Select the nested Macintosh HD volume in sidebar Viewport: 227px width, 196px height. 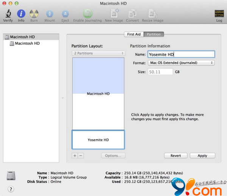[27, 43]
